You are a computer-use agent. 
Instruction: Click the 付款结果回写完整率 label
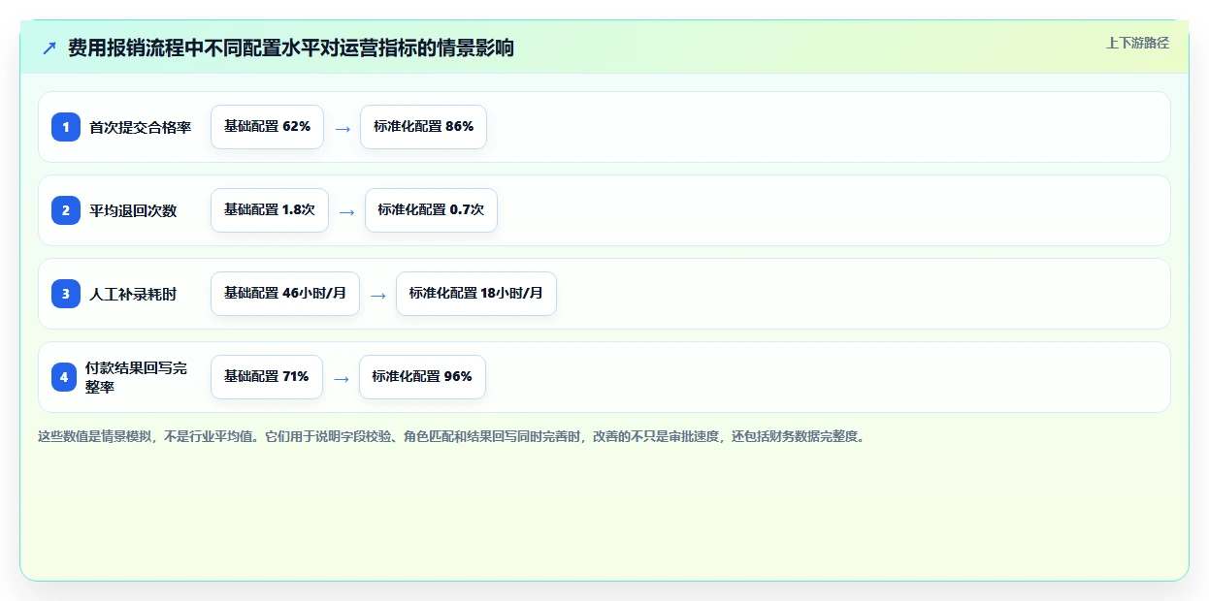point(136,377)
